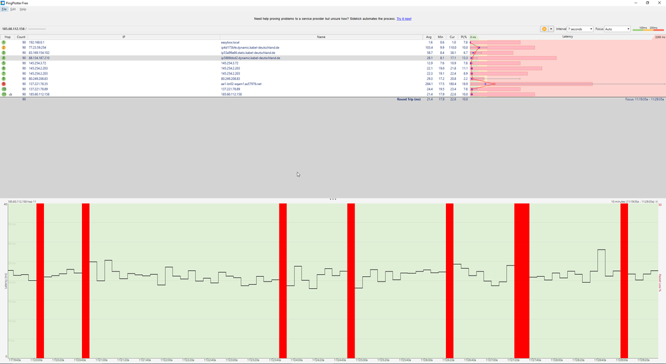This screenshot has height=364, width=666.
Task: Sort by the Avg column header
Action: 429,37
